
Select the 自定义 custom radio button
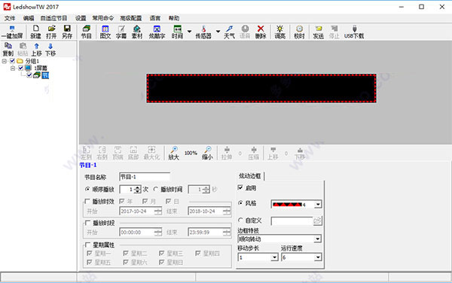coord(240,221)
